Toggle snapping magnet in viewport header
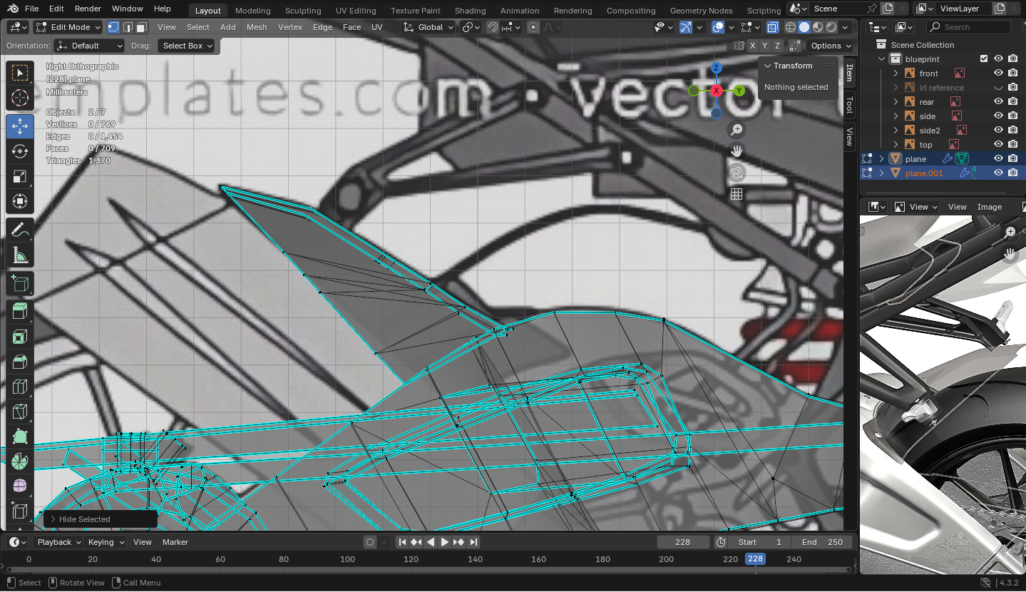The height and width of the screenshot is (592, 1026). click(x=493, y=27)
